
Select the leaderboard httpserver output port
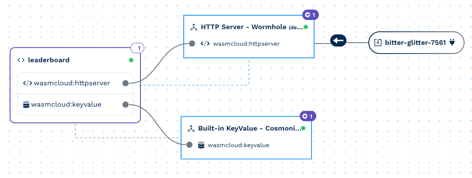pos(126,83)
